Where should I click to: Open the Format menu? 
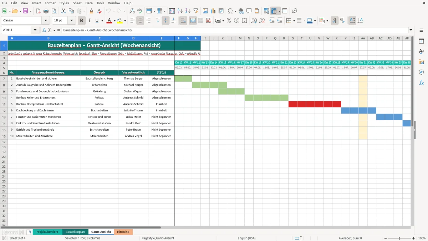click(x=50, y=3)
